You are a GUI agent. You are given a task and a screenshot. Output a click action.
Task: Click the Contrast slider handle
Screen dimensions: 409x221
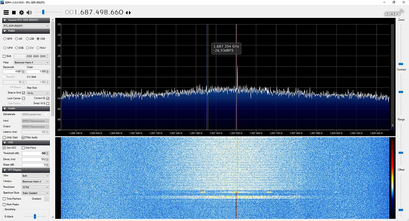click(401, 92)
